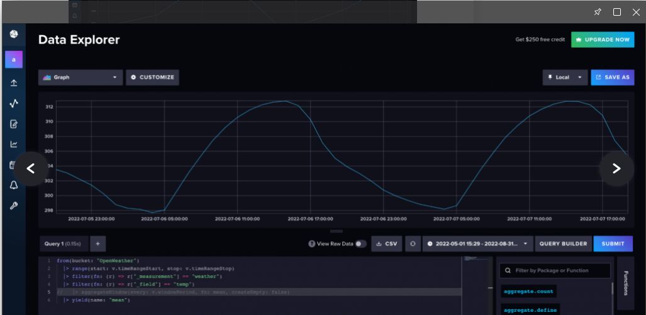Select the Query 1 tab
646x315 pixels.
(64, 244)
